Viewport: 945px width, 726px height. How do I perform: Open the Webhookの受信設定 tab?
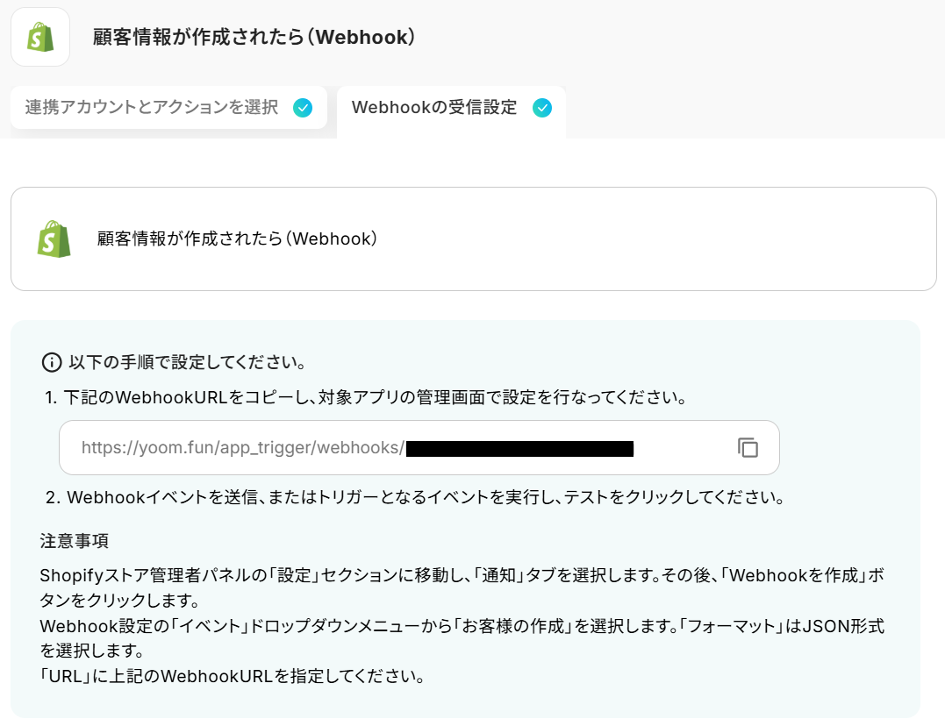click(451, 111)
